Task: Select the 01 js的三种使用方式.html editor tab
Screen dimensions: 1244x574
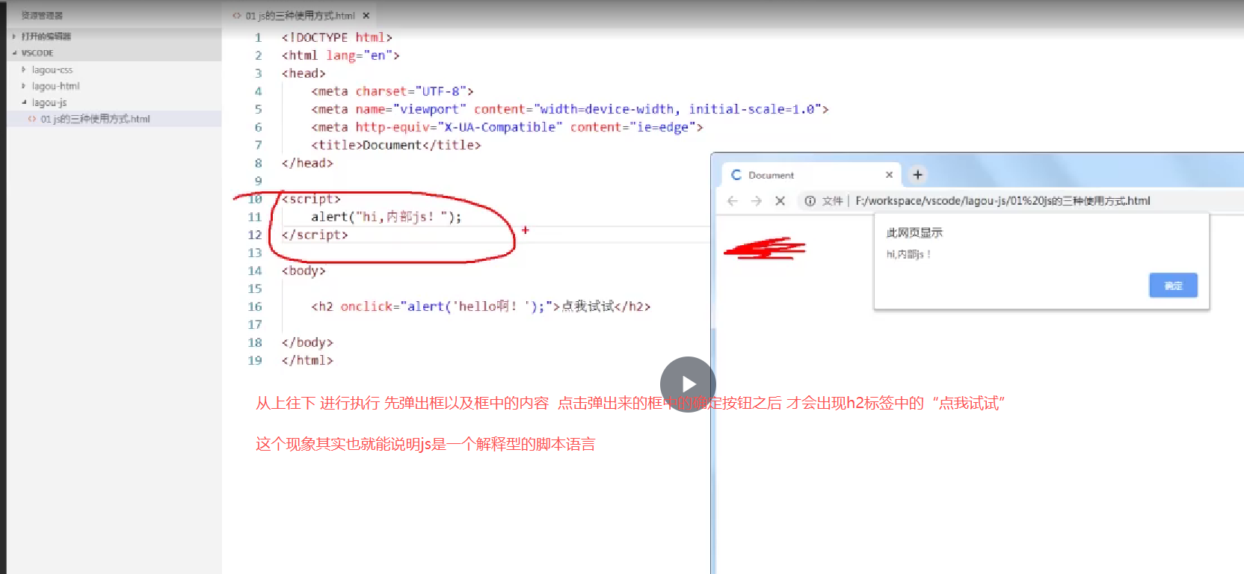Action: (x=301, y=15)
